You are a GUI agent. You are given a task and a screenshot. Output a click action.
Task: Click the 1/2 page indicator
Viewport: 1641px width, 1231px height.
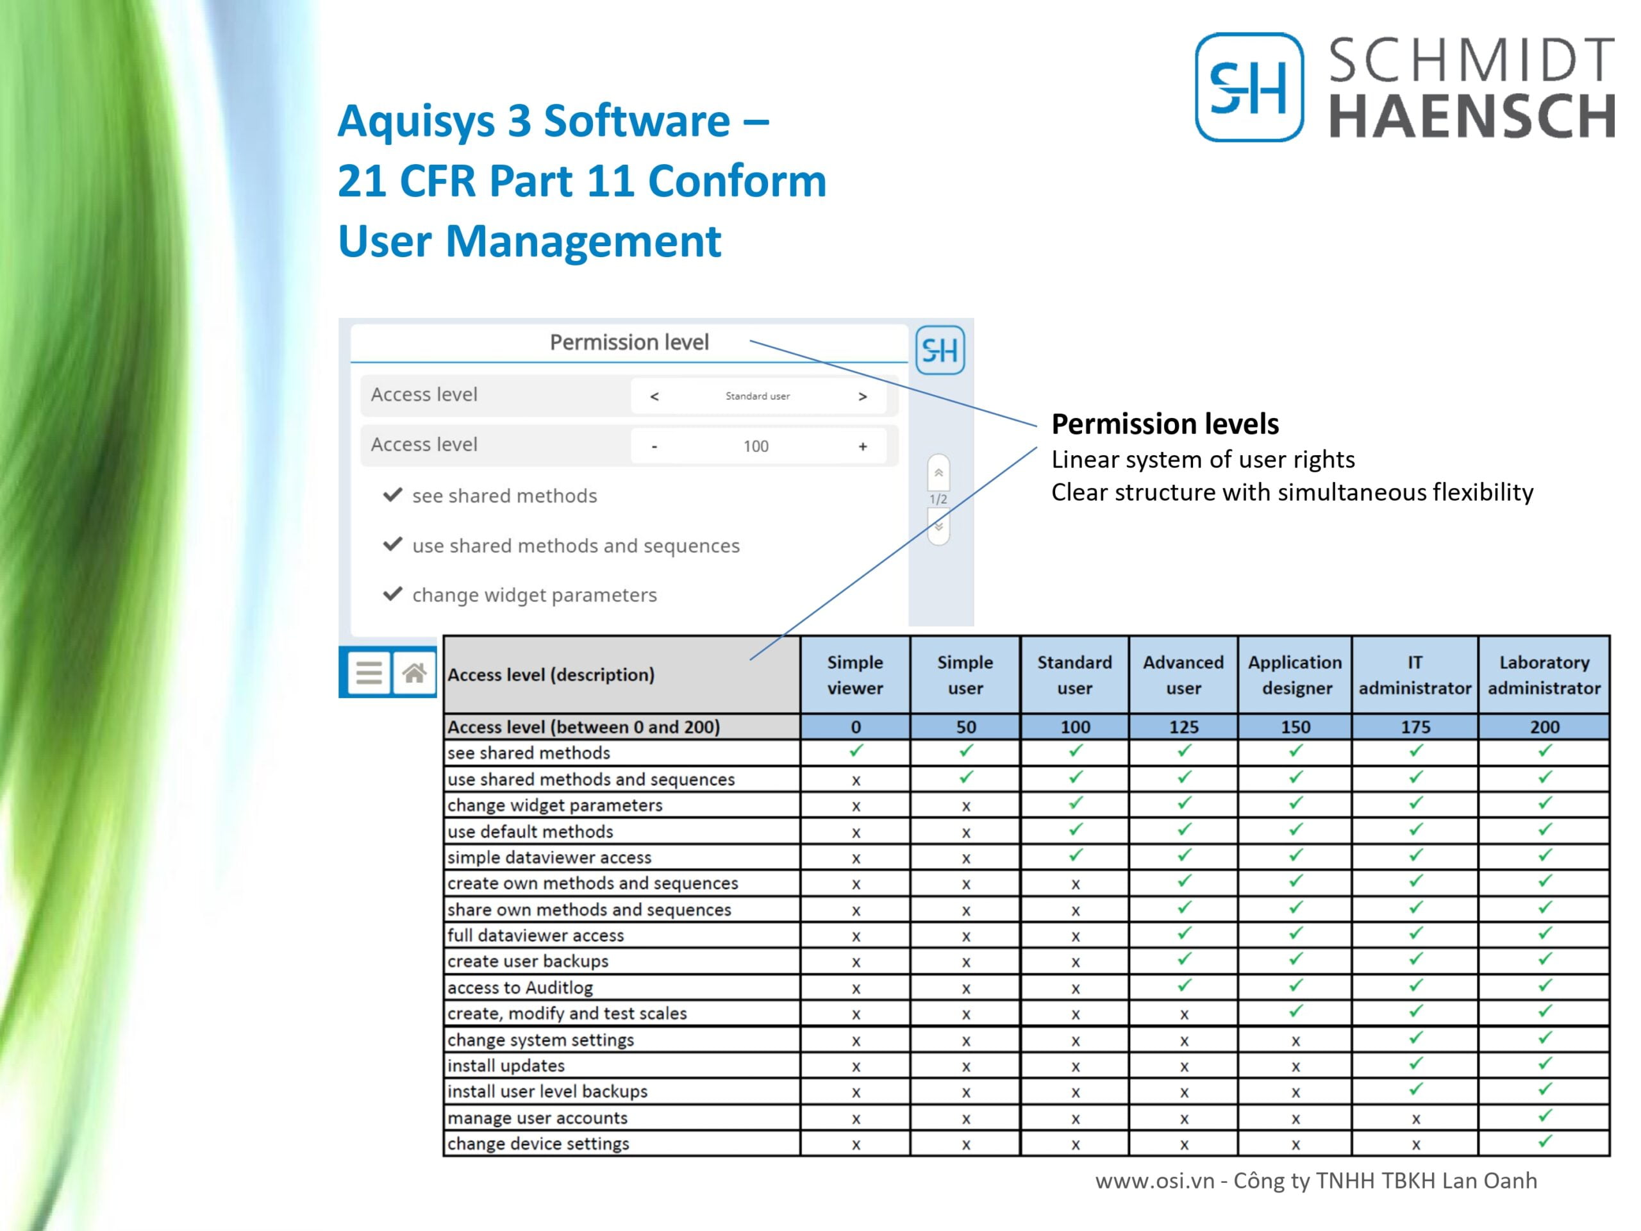click(x=938, y=499)
